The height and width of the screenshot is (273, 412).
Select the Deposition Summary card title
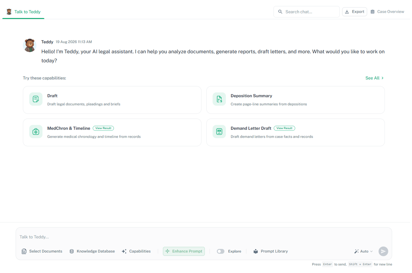coord(251,96)
